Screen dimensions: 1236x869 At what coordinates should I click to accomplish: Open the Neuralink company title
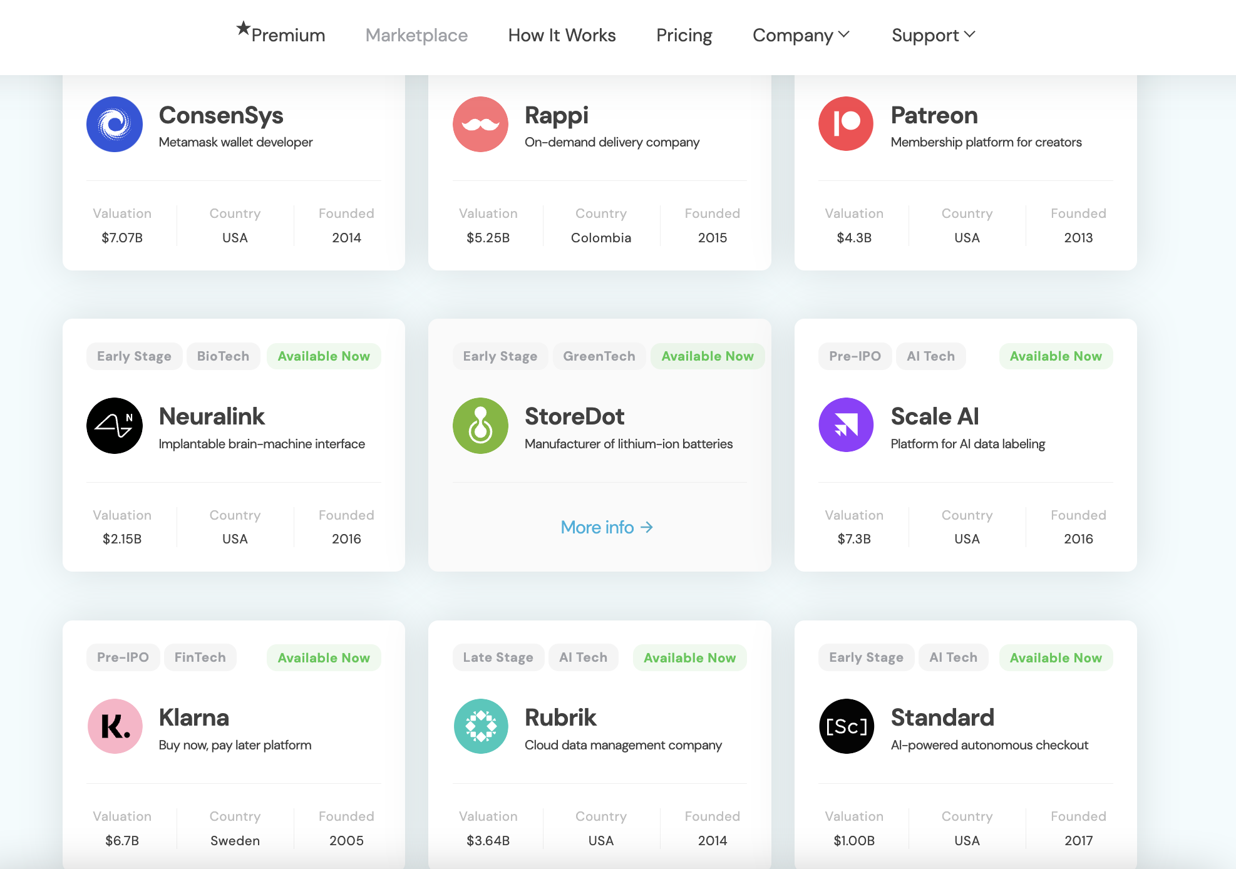click(x=212, y=416)
